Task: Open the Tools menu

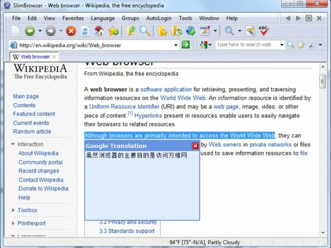Action: click(x=185, y=18)
